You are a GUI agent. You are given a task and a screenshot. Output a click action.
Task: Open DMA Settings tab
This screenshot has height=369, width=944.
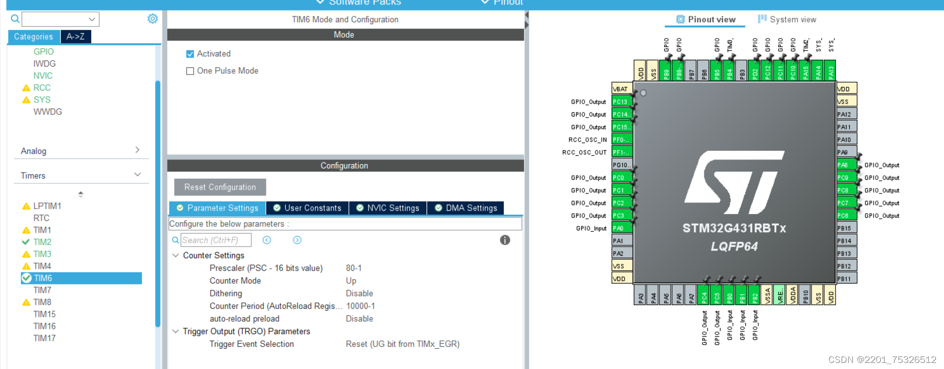pos(466,208)
